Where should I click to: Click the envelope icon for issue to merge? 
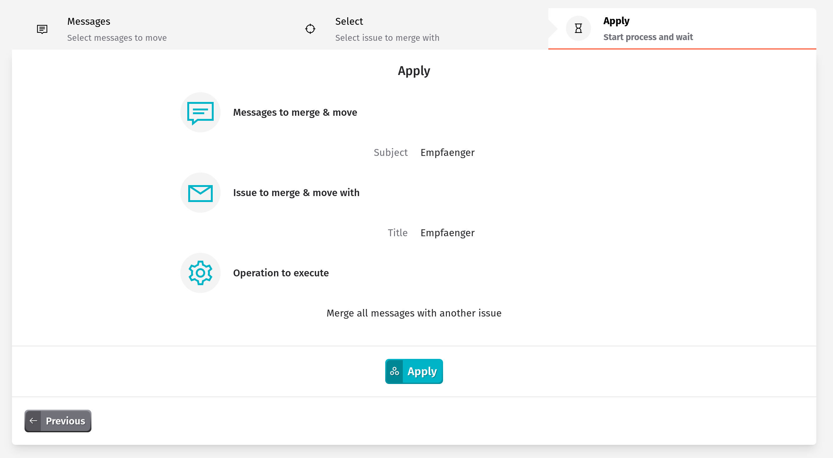pos(200,193)
